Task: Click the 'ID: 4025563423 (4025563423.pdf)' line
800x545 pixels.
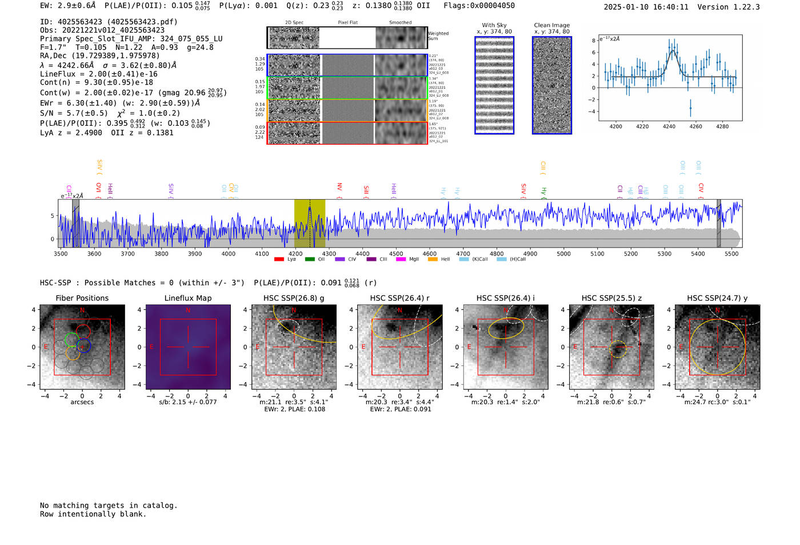Action: pos(109,22)
